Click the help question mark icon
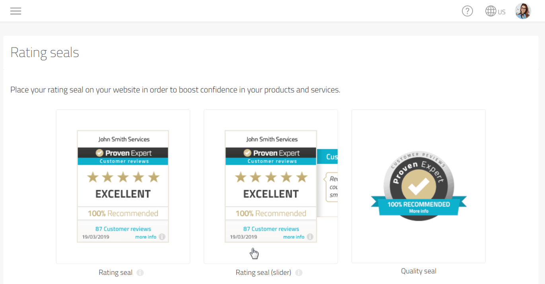This screenshot has width=545, height=284. click(x=467, y=11)
